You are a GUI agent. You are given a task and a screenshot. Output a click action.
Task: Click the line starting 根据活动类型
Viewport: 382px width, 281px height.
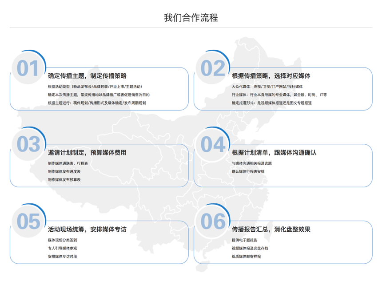tap(95, 87)
